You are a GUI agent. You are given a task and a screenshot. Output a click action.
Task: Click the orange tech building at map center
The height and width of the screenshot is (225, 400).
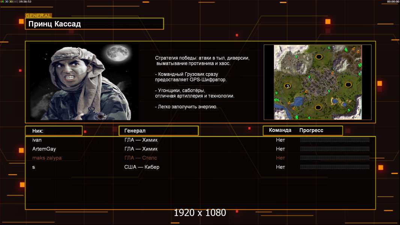pyautogui.click(x=306, y=91)
